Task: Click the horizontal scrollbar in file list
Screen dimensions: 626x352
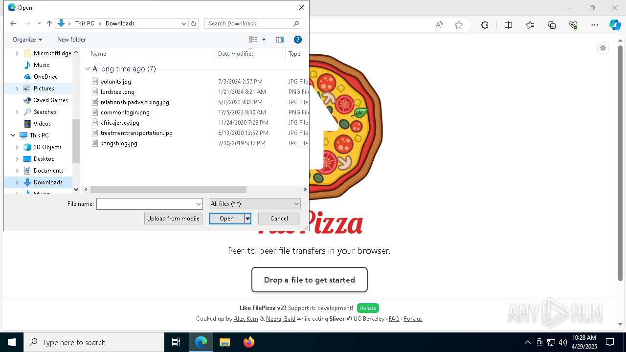Action: pyautogui.click(x=168, y=189)
